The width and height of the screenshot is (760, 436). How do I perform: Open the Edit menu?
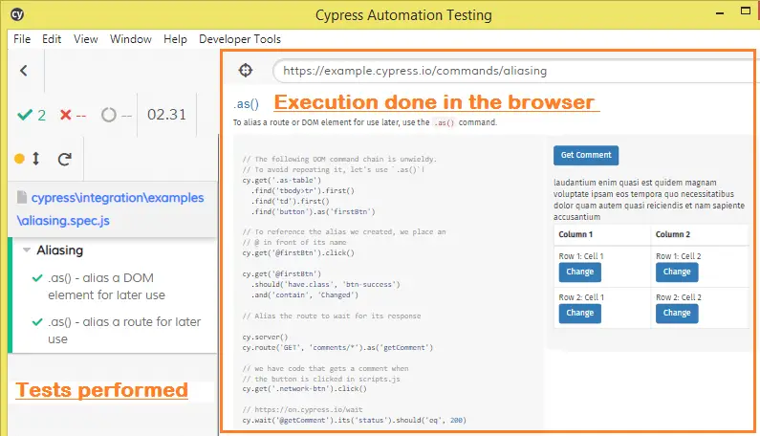pos(52,39)
